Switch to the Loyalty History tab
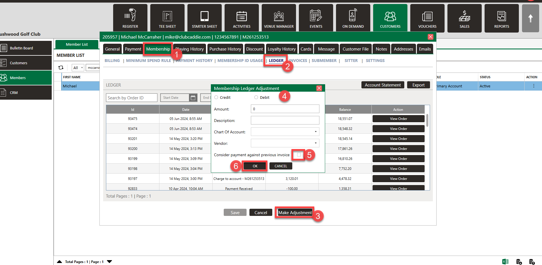 coord(282,49)
